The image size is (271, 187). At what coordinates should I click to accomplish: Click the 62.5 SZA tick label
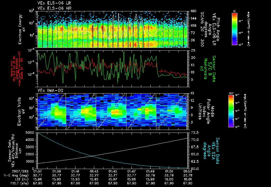(195, 161)
